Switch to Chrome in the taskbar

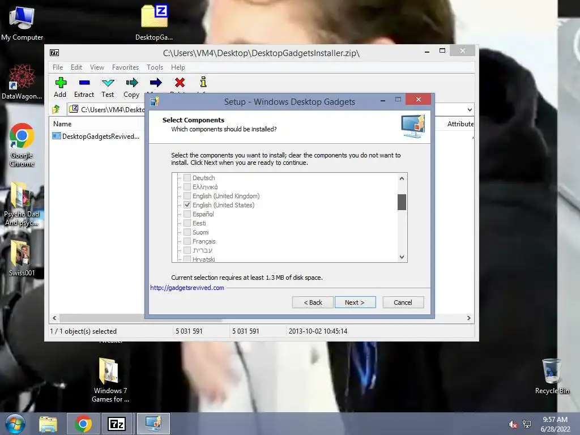pos(83,424)
